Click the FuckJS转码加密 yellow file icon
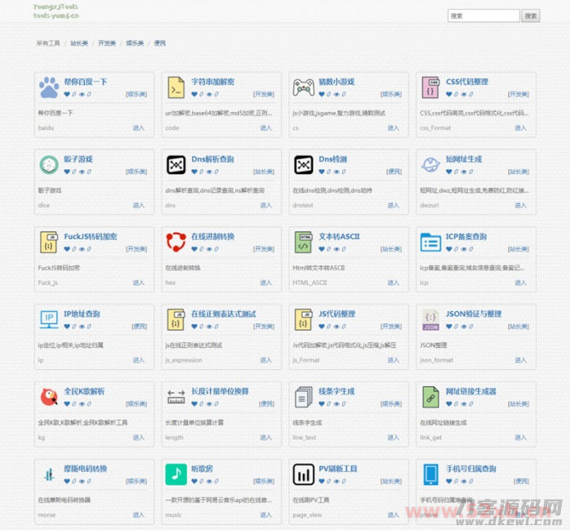 [x=49, y=243]
